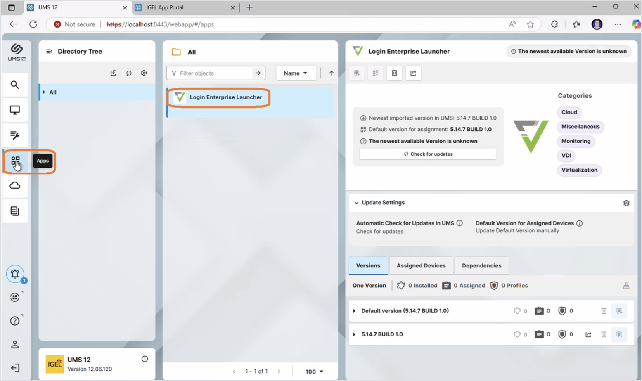Switch to the Dependencies tab
The height and width of the screenshot is (381, 642).
point(481,265)
